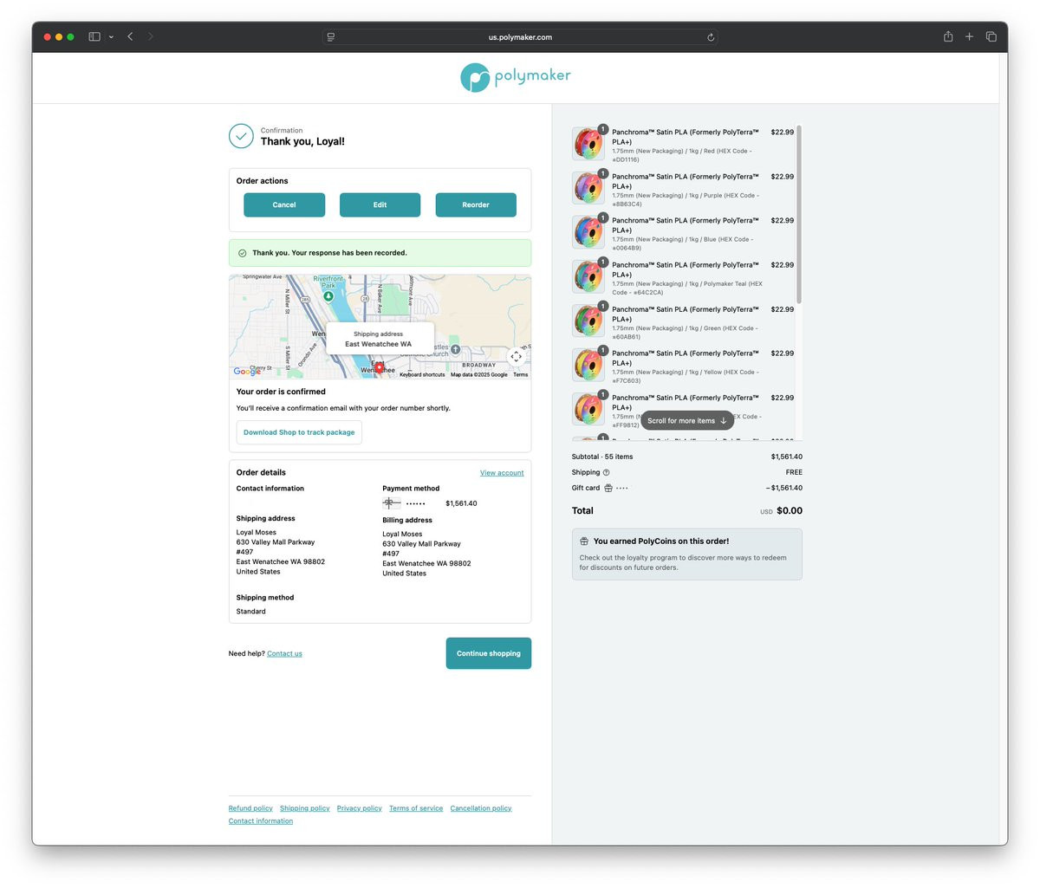Click the confirmation checkmark circle icon
The image size is (1040, 888).
[x=241, y=136]
